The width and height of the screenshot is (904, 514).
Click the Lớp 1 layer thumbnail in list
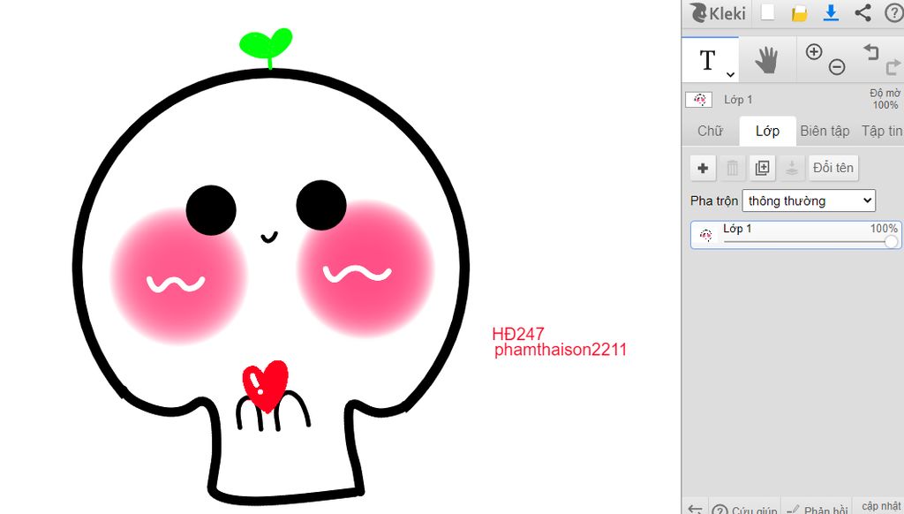tap(705, 235)
